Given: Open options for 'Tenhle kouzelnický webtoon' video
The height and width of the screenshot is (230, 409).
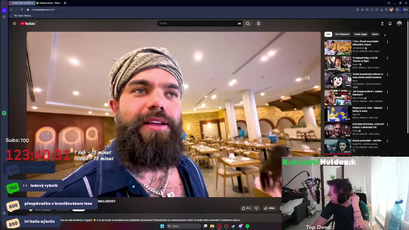Looking at the screenshot, I should coord(387,75).
